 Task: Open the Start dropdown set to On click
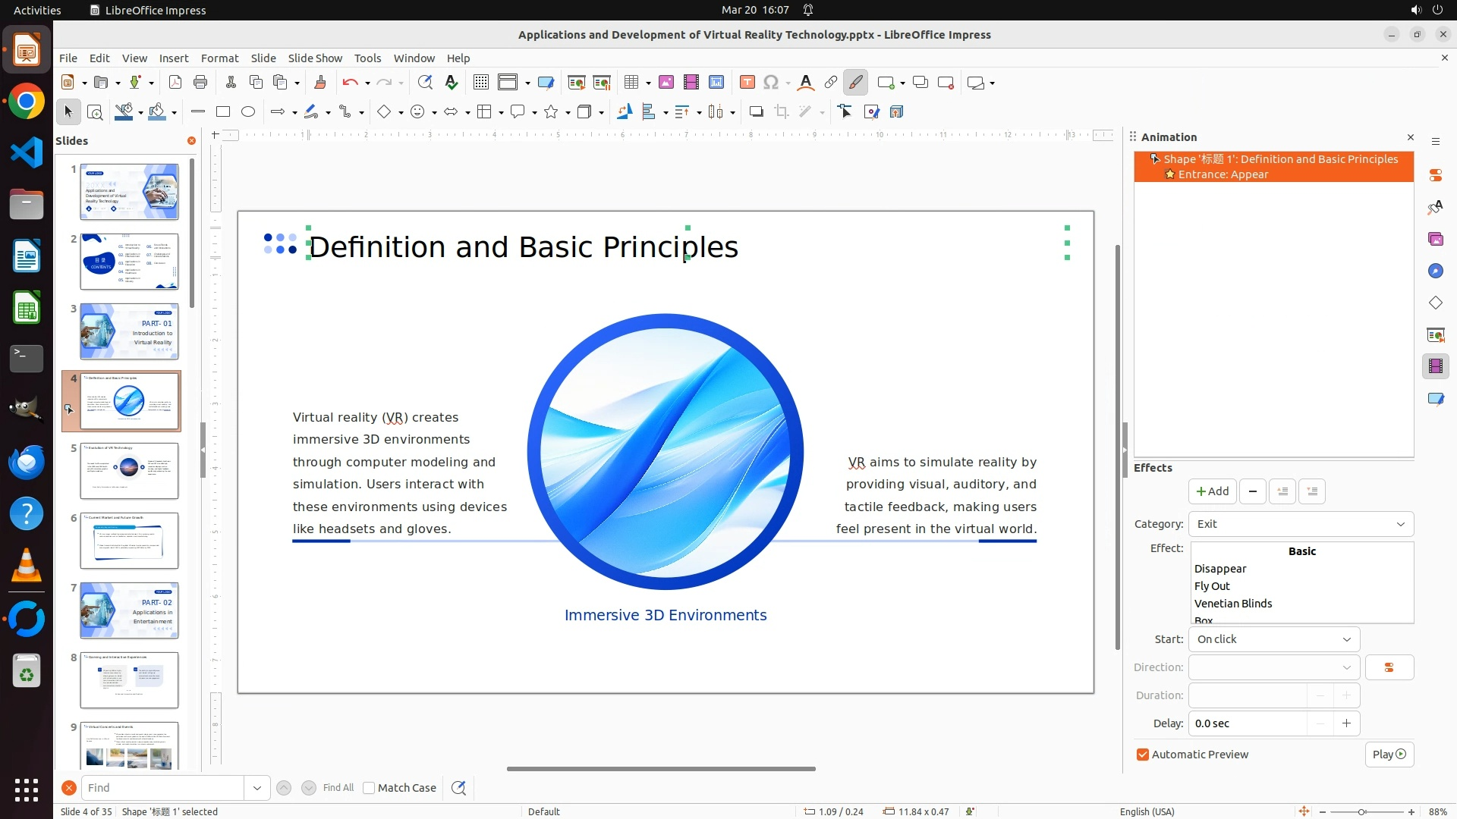tap(1273, 639)
